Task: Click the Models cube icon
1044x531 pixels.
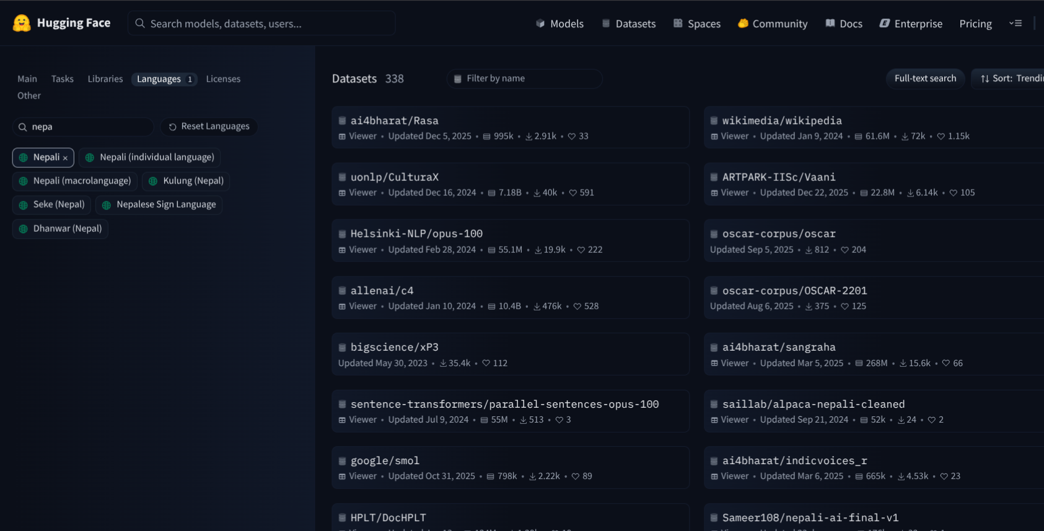Action: [x=540, y=24]
